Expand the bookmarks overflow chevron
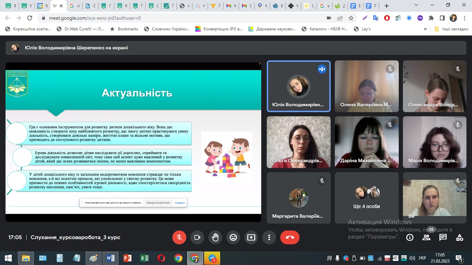The image size is (472, 265). point(425,29)
